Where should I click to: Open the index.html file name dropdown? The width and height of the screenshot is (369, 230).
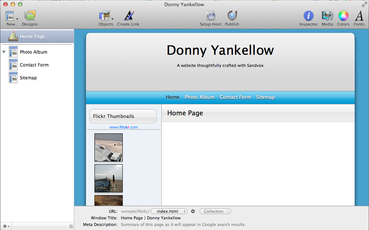tap(169, 211)
